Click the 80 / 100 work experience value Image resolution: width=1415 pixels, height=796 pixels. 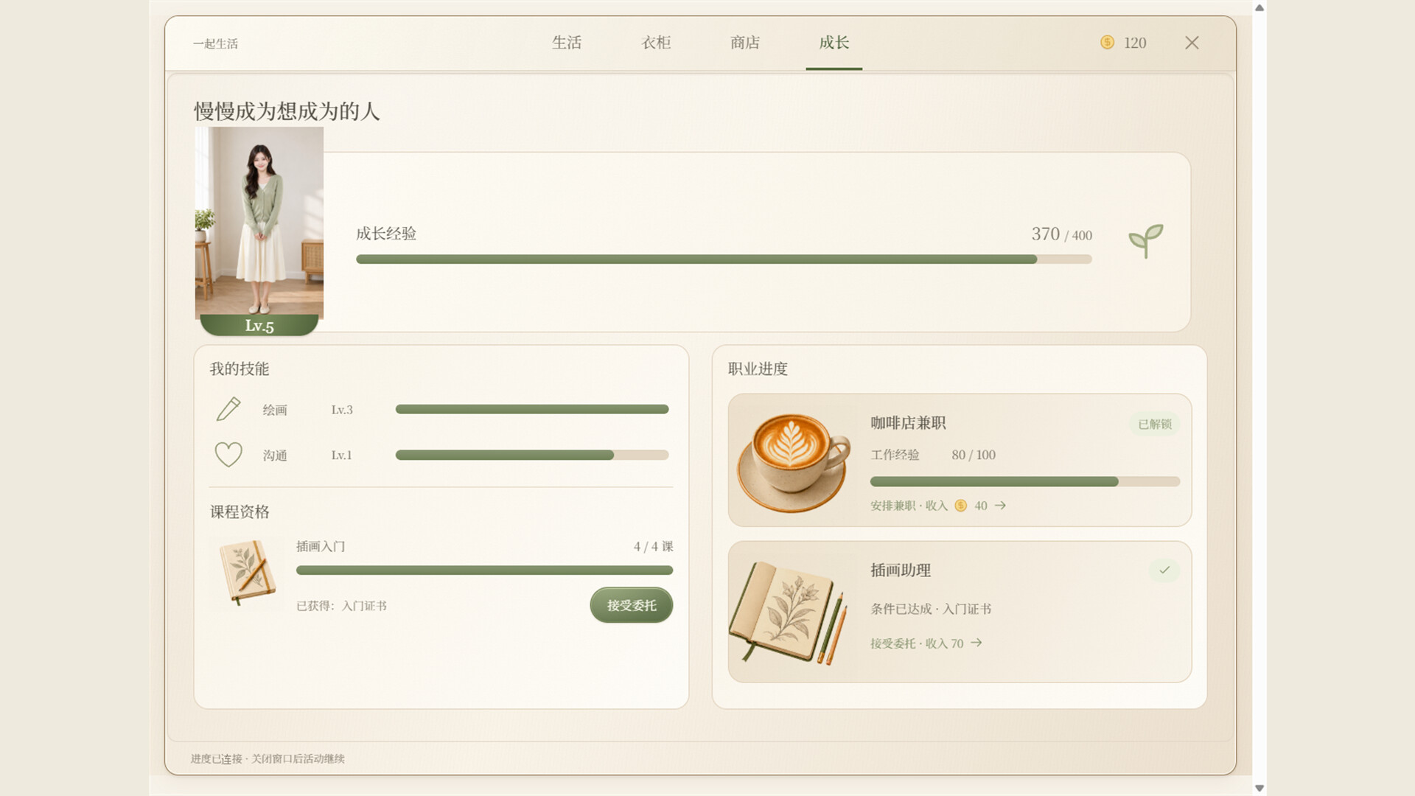point(974,455)
